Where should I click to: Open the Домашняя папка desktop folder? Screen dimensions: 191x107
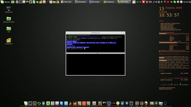9,20
